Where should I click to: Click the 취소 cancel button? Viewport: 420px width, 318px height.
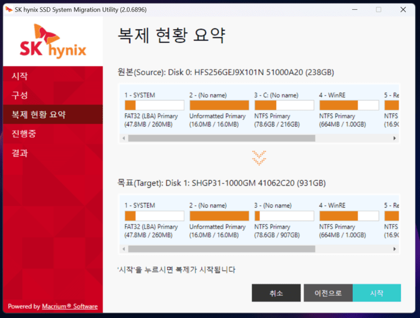[276, 293]
